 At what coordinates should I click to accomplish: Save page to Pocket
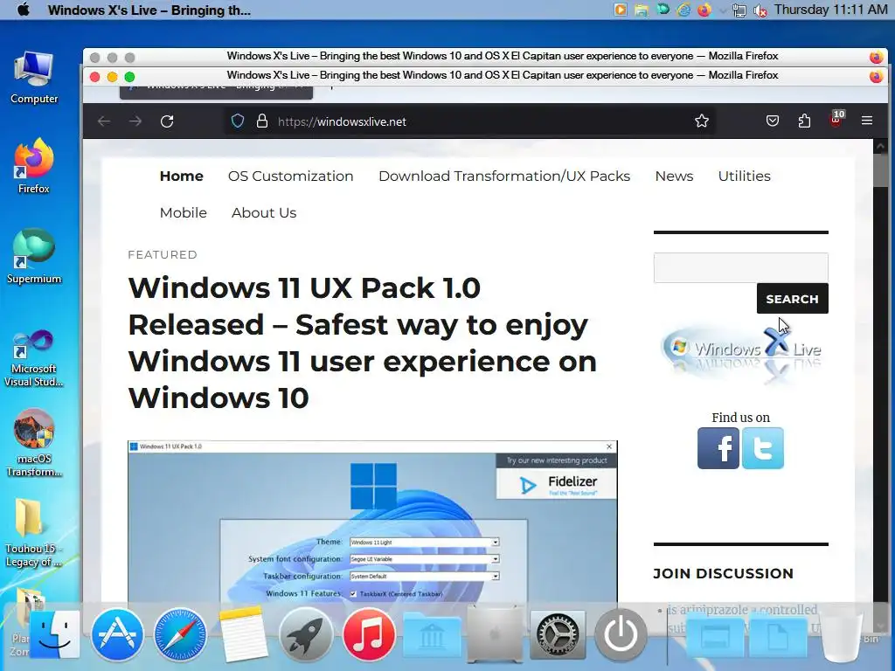click(773, 121)
